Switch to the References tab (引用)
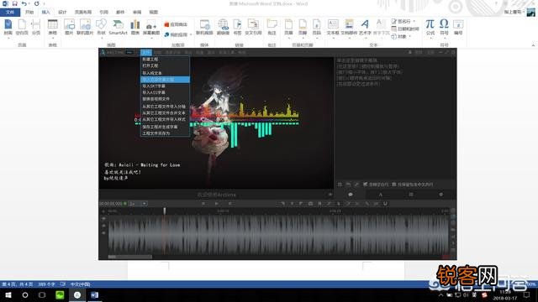The height and width of the screenshot is (302, 538). pyautogui.click(x=103, y=12)
